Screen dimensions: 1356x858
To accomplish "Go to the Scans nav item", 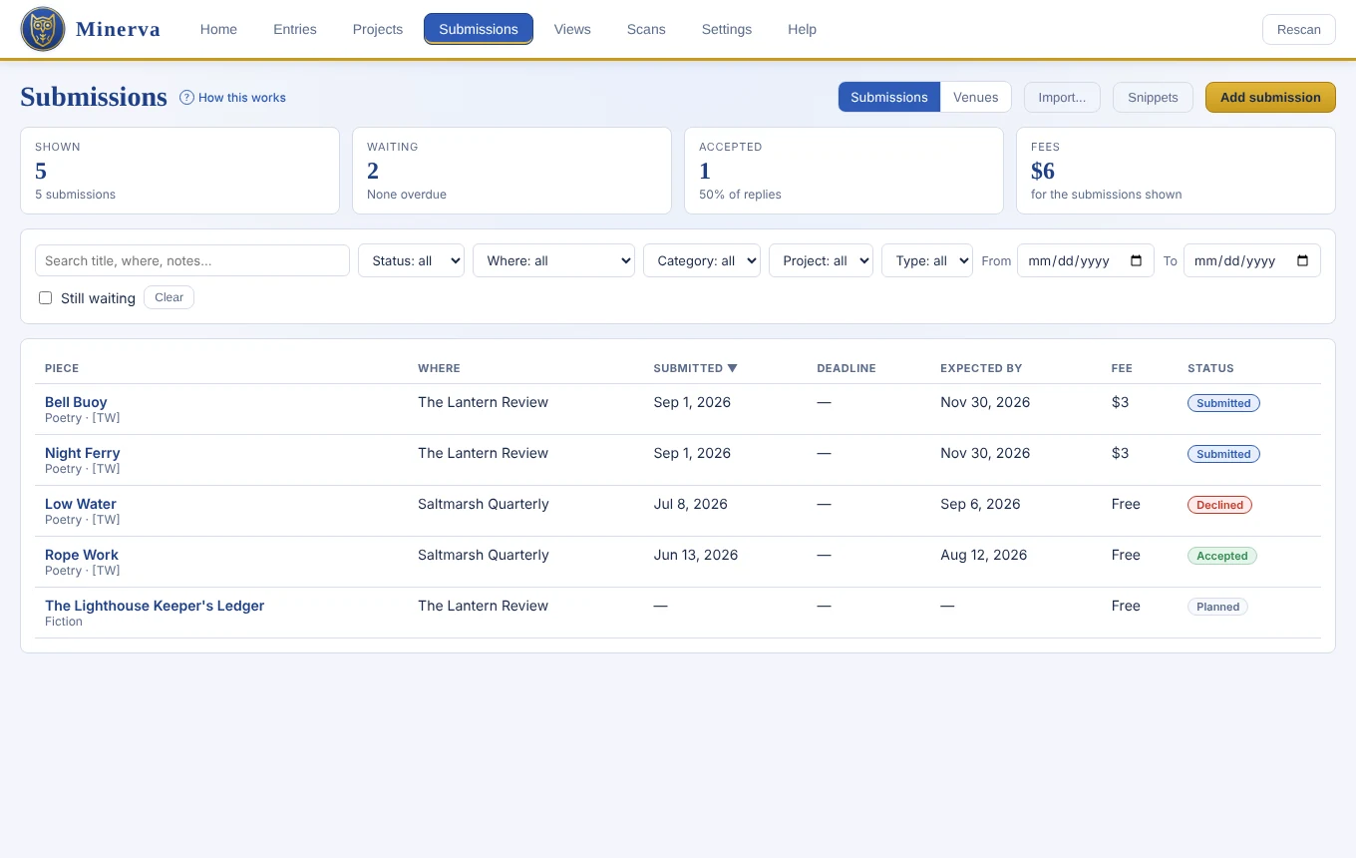I will tap(646, 29).
